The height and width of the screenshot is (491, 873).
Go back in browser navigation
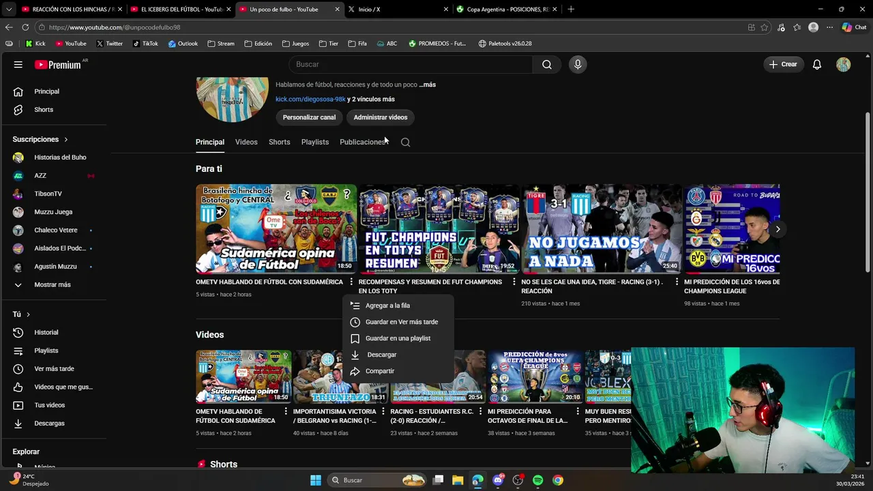click(x=9, y=27)
